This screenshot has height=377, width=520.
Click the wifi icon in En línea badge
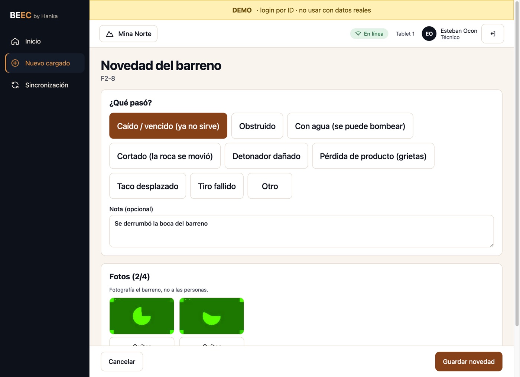click(358, 34)
